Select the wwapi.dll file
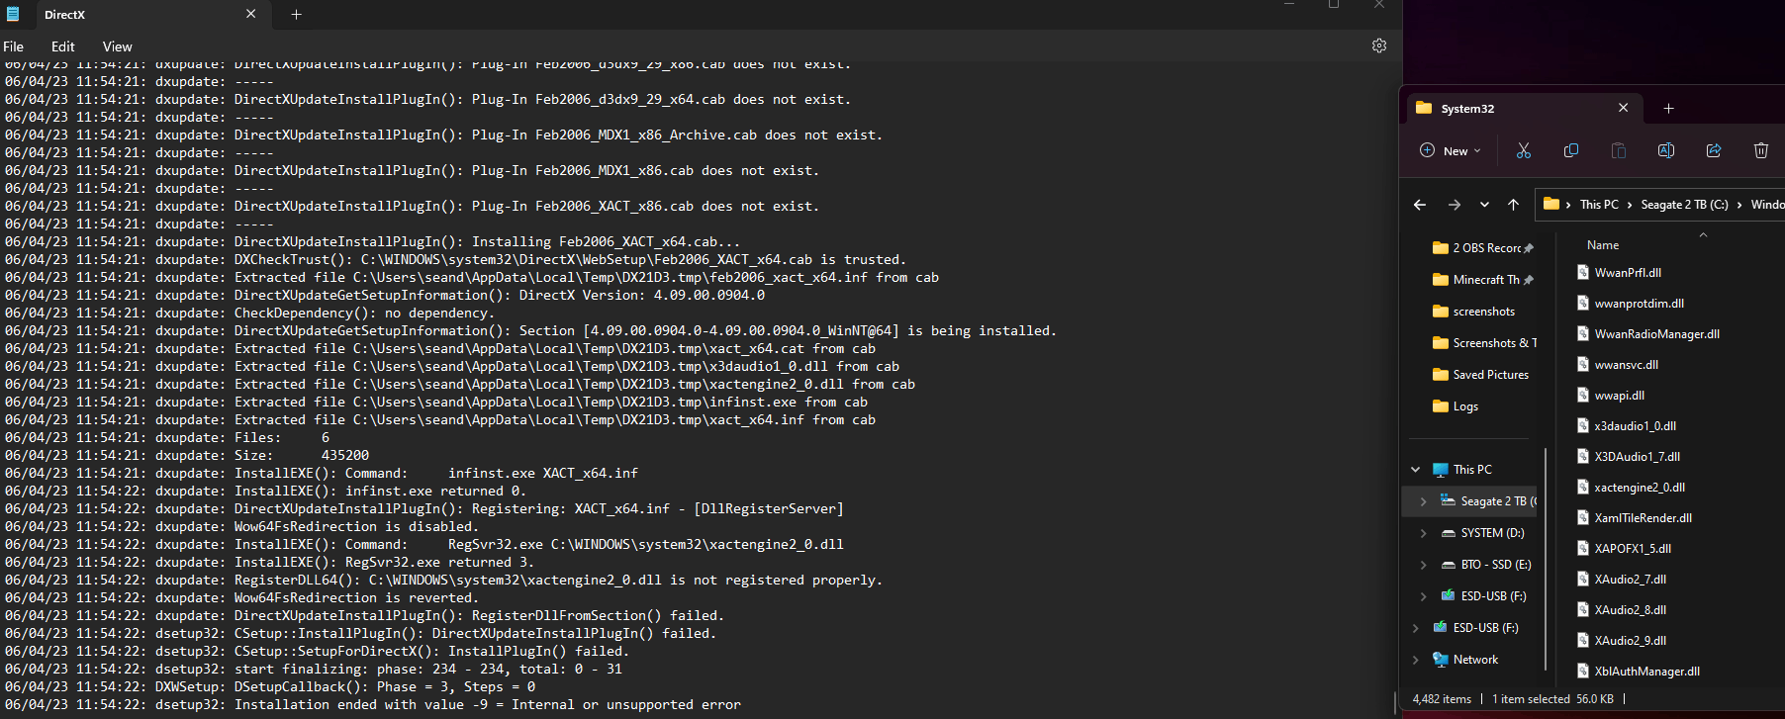Image resolution: width=1785 pixels, height=719 pixels. (1610, 396)
